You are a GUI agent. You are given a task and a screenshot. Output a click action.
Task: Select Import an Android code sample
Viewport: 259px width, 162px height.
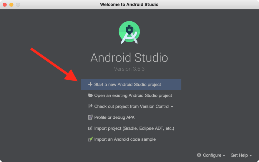[x=125, y=139]
